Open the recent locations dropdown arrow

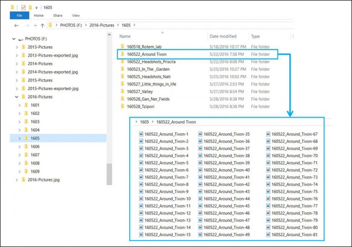pyautogui.click(x=35, y=25)
